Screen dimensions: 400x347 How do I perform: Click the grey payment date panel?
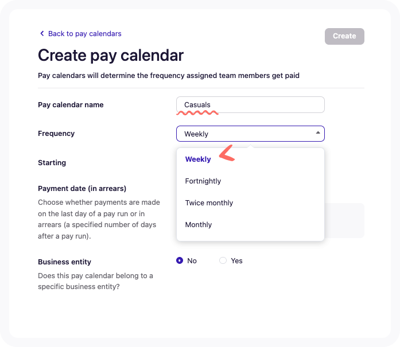[x=344, y=220]
